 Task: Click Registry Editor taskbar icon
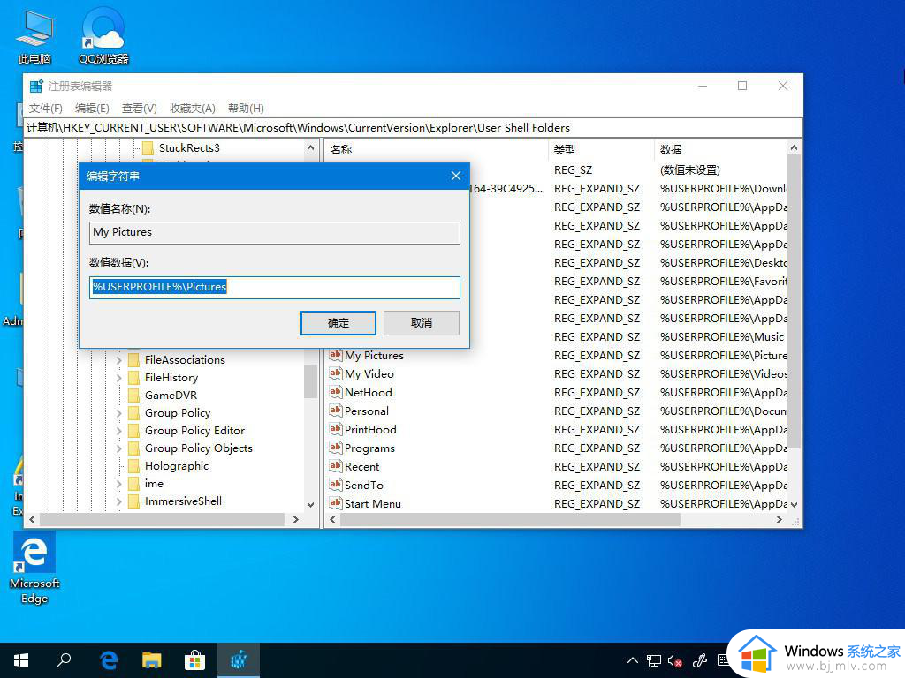coord(239,660)
